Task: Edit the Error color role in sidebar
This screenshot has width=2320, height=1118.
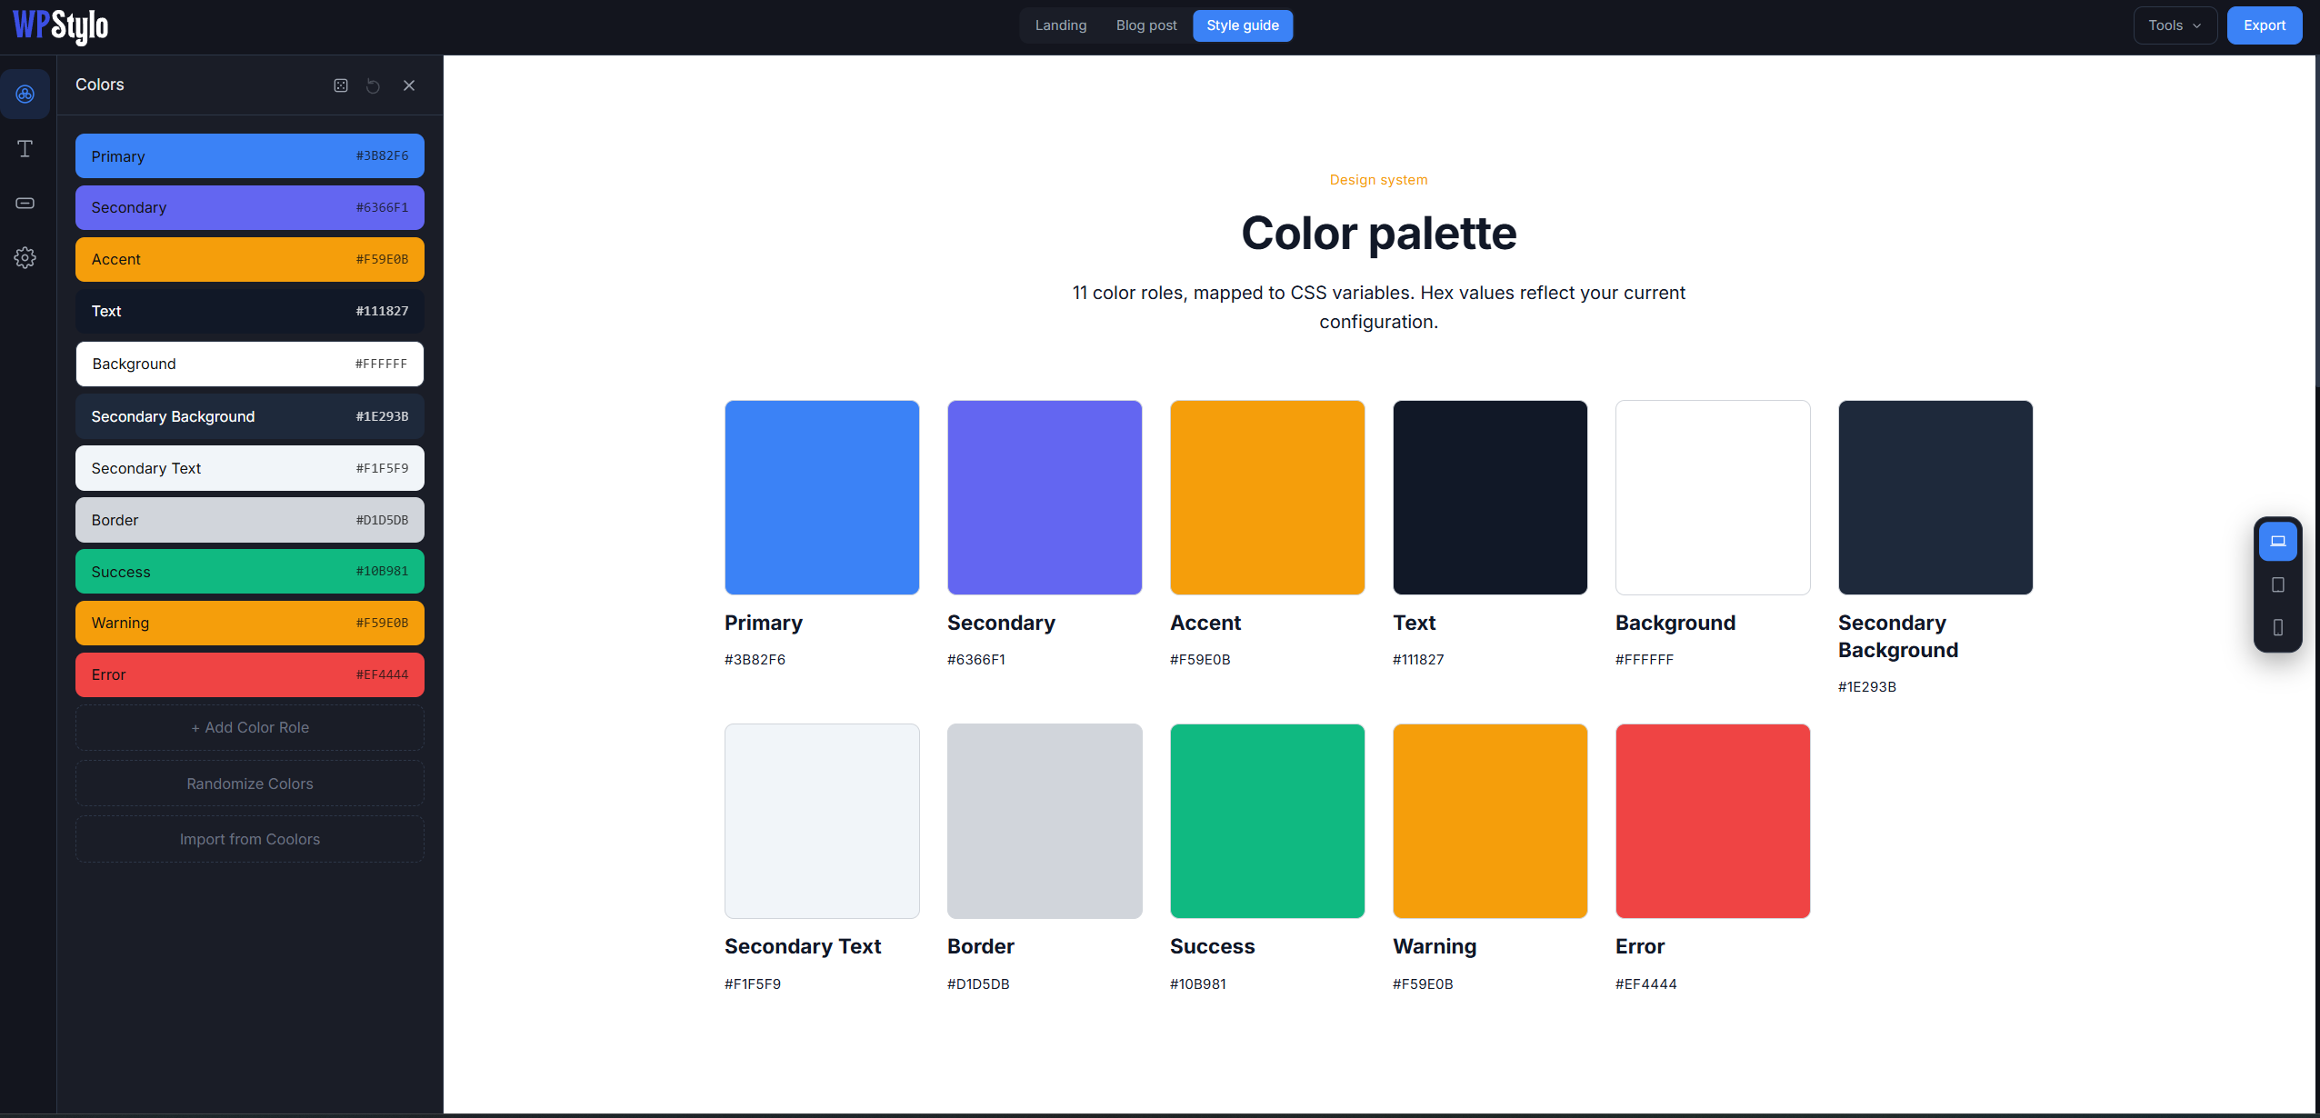Action: pyautogui.click(x=250, y=674)
